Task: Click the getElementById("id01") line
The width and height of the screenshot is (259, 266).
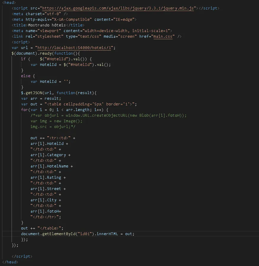Action: tap(77, 234)
